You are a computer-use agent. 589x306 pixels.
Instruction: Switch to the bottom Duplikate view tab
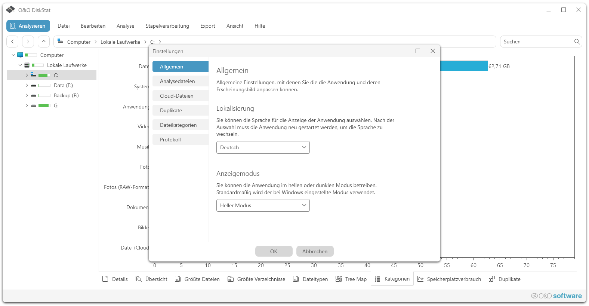[x=505, y=279]
